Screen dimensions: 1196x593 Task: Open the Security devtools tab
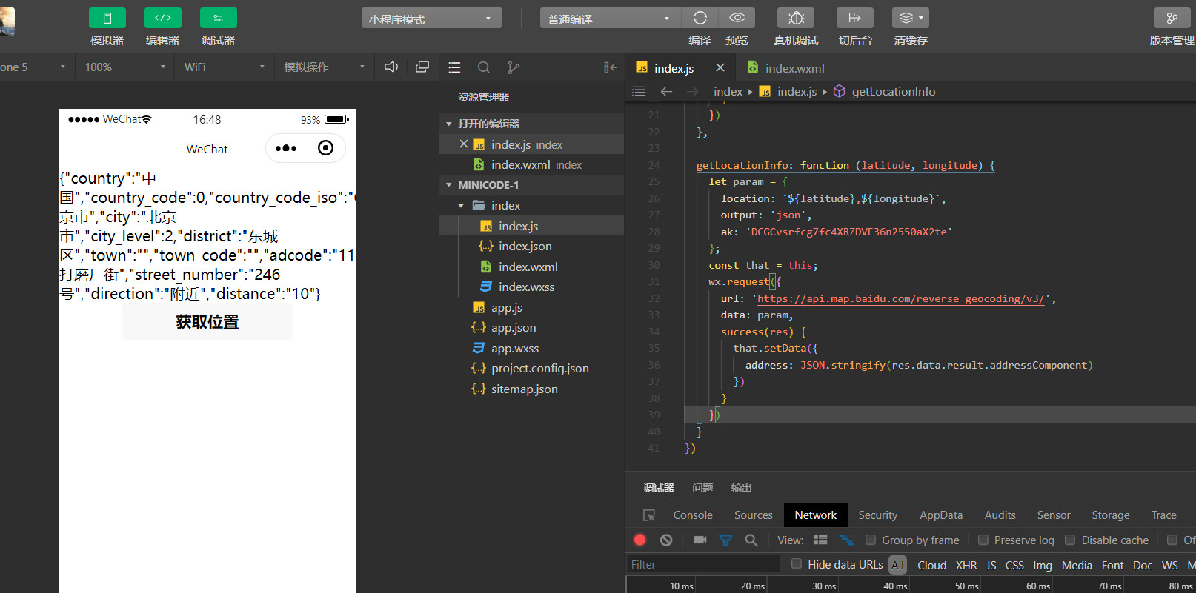[x=877, y=515]
